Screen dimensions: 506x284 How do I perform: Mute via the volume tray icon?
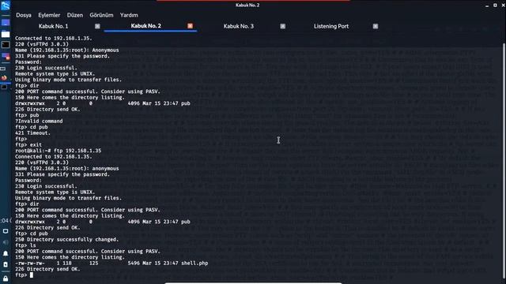click(6, 242)
